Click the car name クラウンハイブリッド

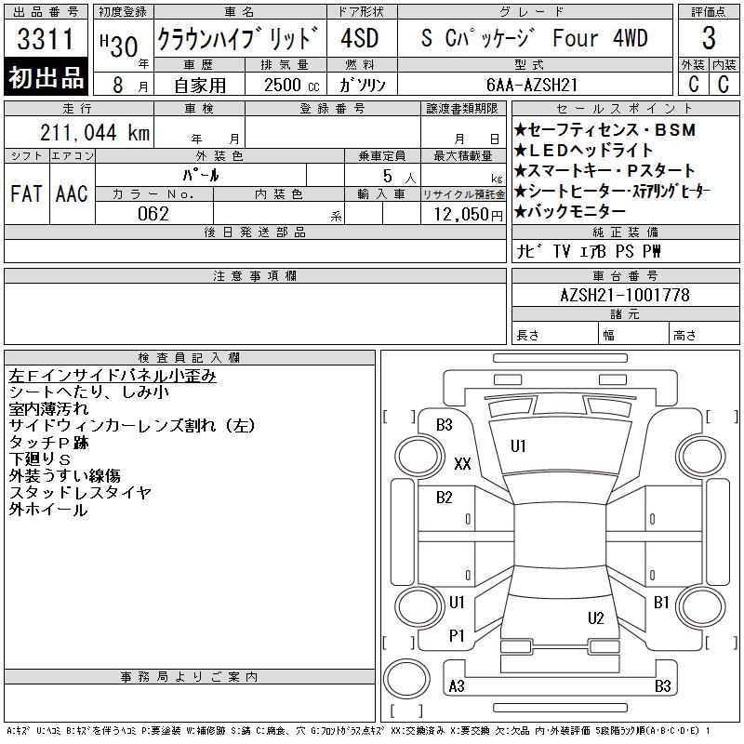(238, 38)
